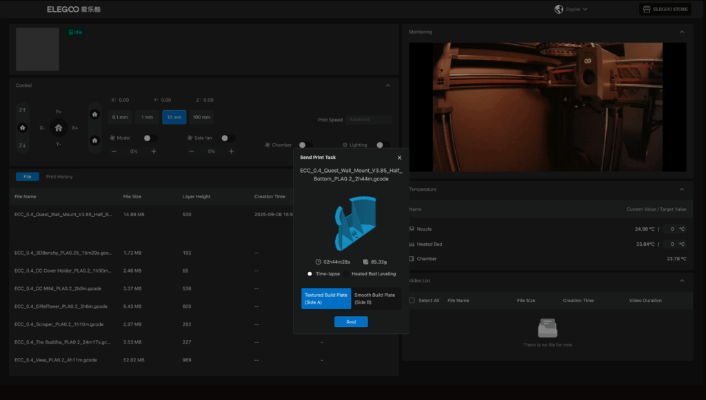The width and height of the screenshot is (706, 400).
Task: Enable the Time-lapse option
Action: (310, 273)
